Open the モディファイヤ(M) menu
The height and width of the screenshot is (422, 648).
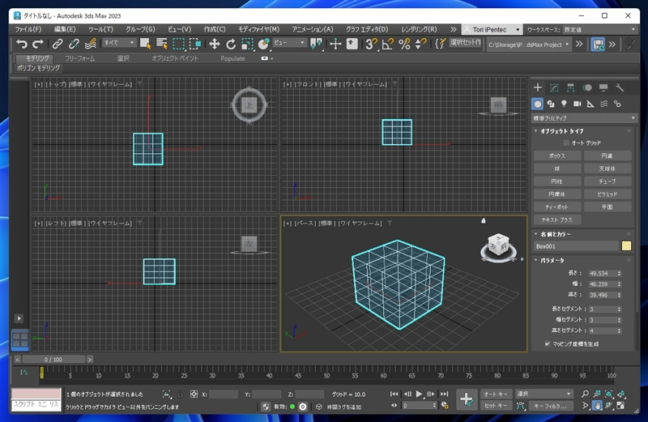pyautogui.click(x=258, y=29)
